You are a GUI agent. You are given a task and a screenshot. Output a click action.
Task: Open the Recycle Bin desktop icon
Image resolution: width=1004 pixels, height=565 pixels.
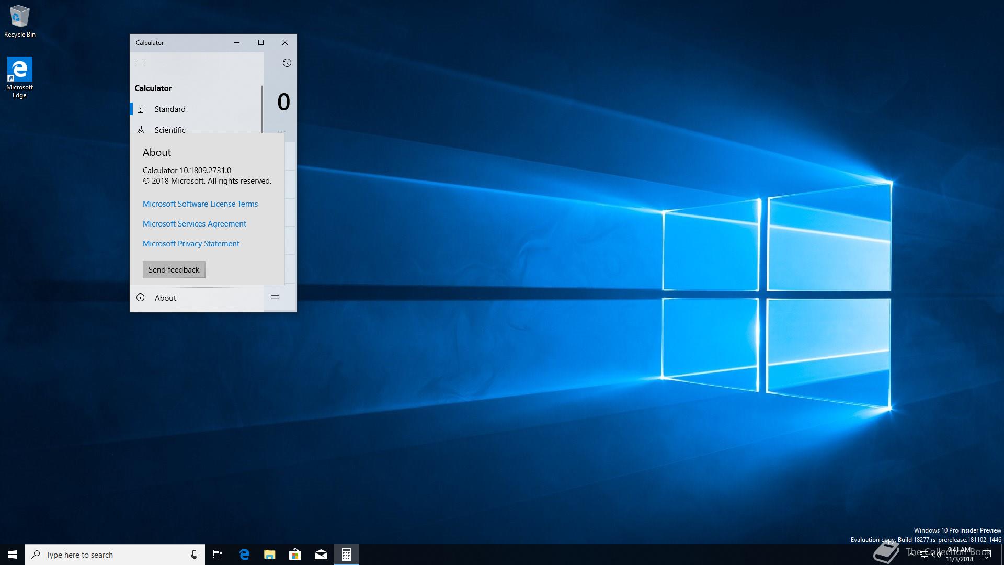[19, 21]
